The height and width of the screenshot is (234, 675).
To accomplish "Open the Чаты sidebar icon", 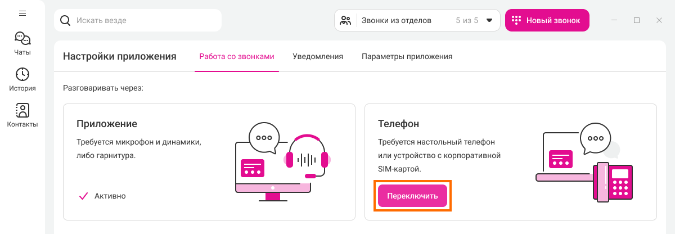I will [x=22, y=38].
